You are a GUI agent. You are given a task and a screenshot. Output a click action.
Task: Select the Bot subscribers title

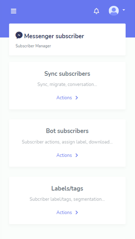[x=67, y=131]
